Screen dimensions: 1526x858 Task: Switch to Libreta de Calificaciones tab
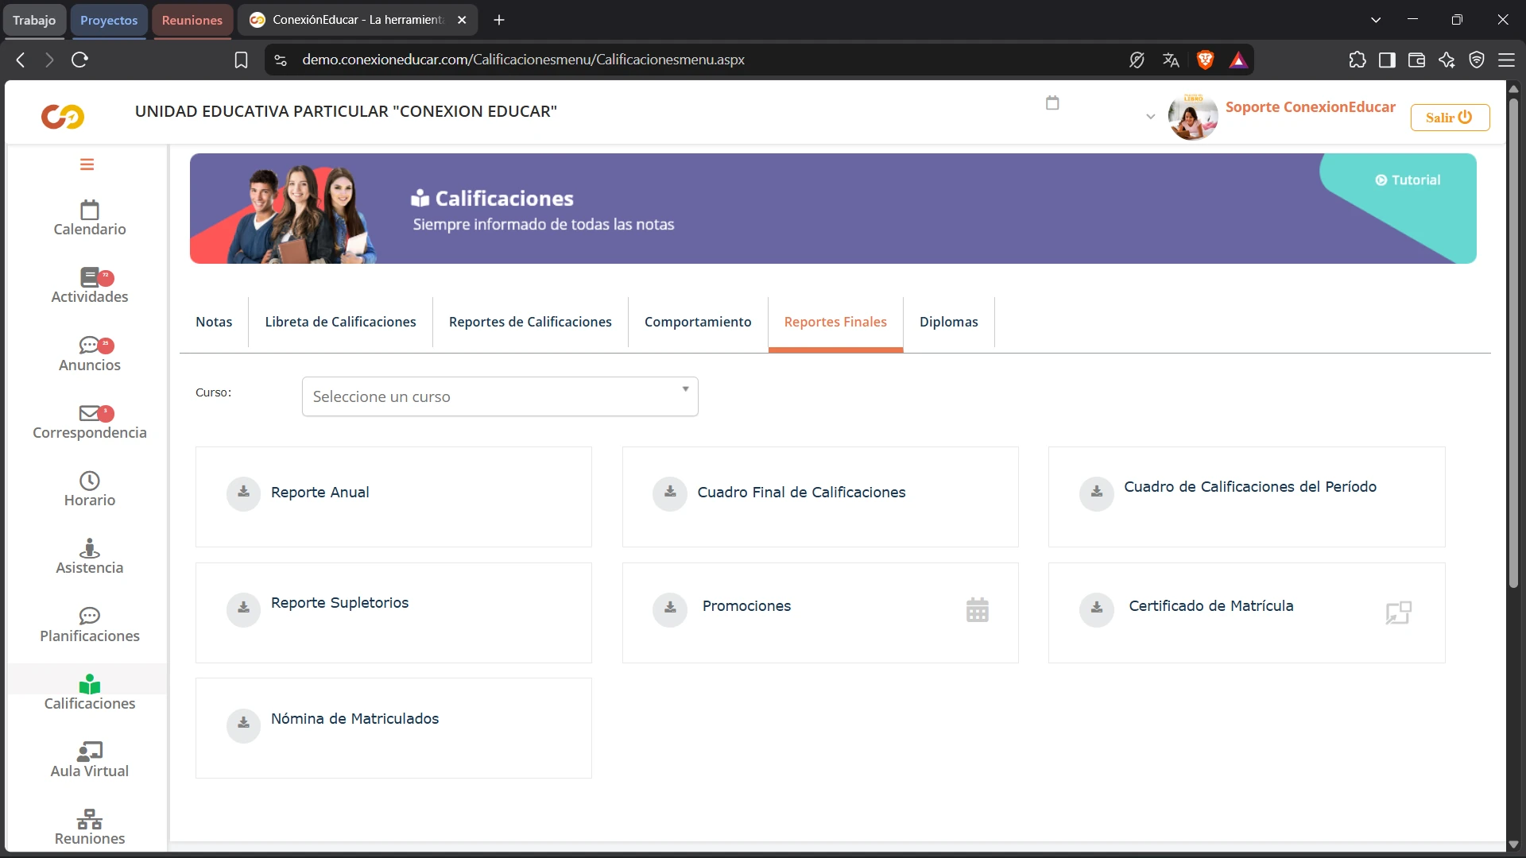340,322
